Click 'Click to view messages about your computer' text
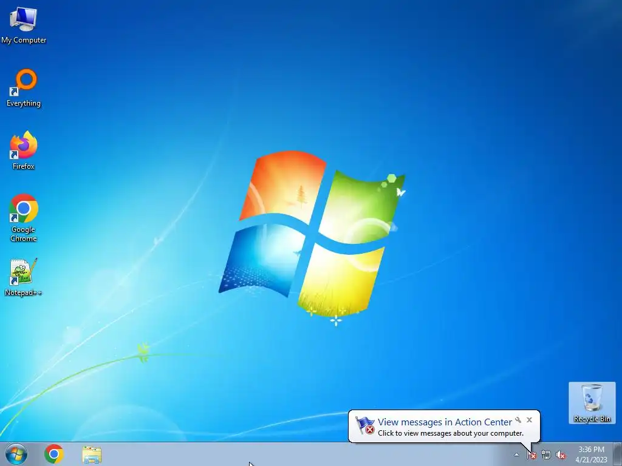This screenshot has height=466, width=622. tap(451, 433)
